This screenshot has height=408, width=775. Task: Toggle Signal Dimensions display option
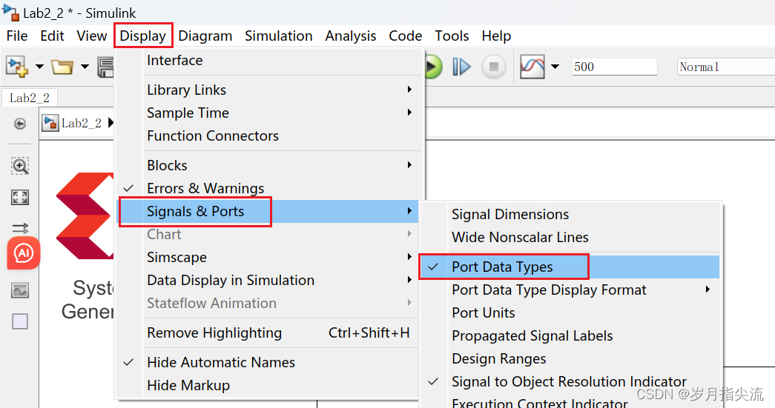[571, 214]
